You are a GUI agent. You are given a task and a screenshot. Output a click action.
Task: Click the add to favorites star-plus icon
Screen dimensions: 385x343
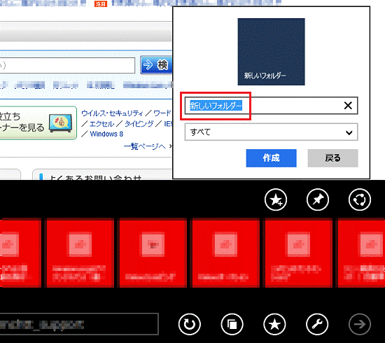pyautogui.click(x=276, y=199)
